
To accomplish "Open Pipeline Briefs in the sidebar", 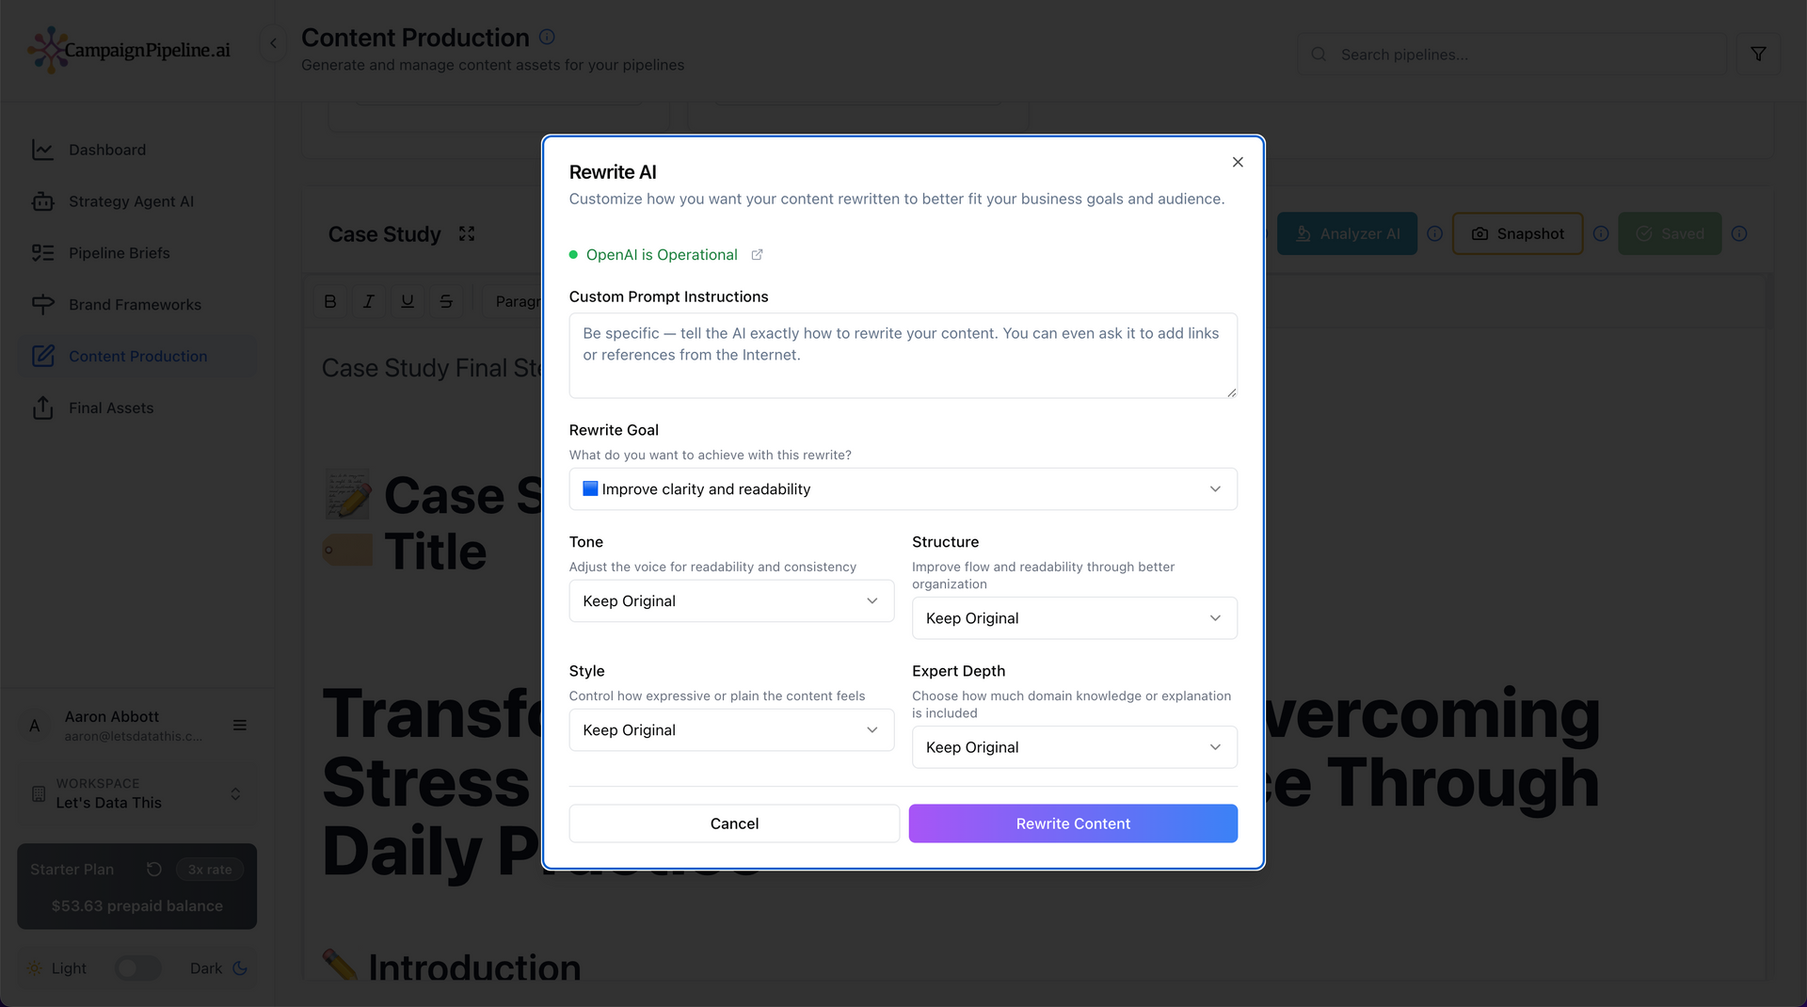I will pyautogui.click(x=119, y=253).
